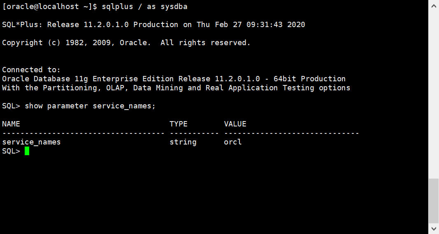Click the 'orcl' parameter value
The height and width of the screenshot is (234, 439).
pyautogui.click(x=232, y=142)
